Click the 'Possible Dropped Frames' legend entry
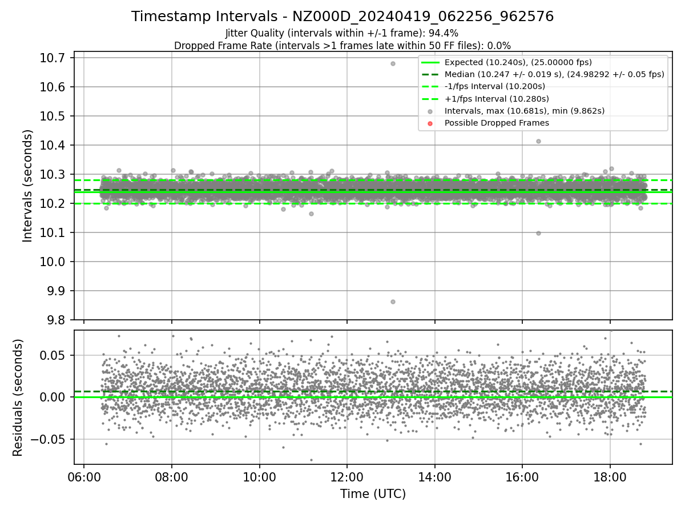This screenshot has height=514, width=685. coord(497,123)
